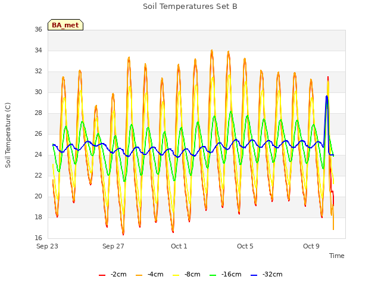This screenshot has height=286, width=381.
Task: Click the orange -4cm legend swatch
Action: (139, 275)
